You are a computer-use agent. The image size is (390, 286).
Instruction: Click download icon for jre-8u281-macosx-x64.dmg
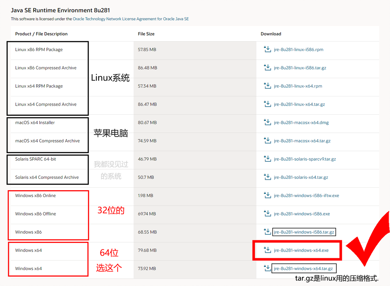pos(267,122)
